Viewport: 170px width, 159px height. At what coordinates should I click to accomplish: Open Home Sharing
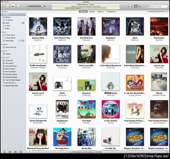click(13, 47)
